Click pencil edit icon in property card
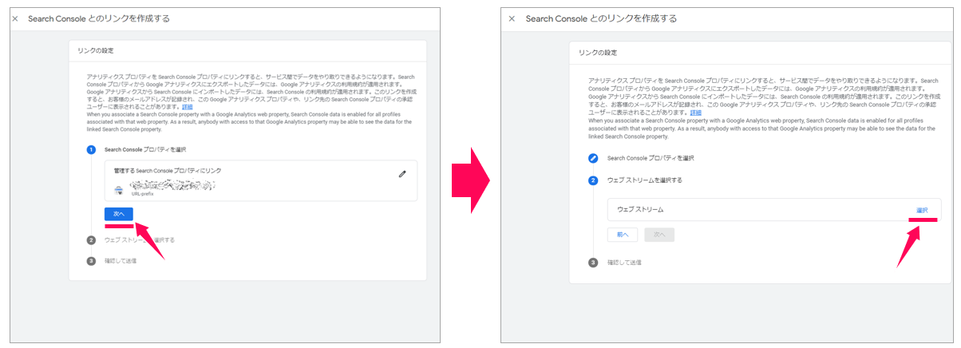Viewport: 961px width, 348px height. click(x=402, y=174)
